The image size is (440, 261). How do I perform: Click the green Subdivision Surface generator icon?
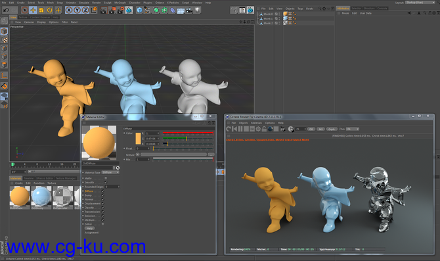point(156,10)
